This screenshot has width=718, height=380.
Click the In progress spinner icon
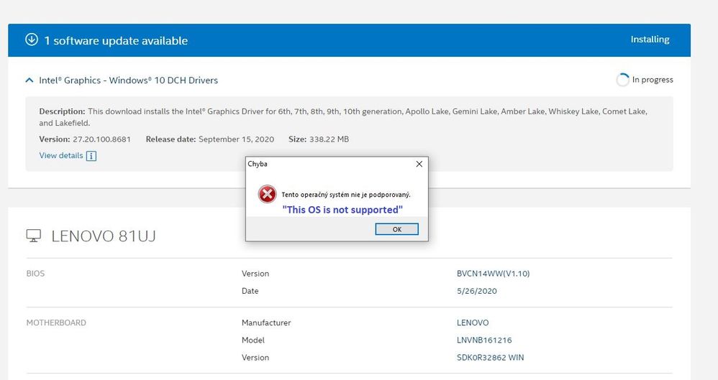coord(622,80)
